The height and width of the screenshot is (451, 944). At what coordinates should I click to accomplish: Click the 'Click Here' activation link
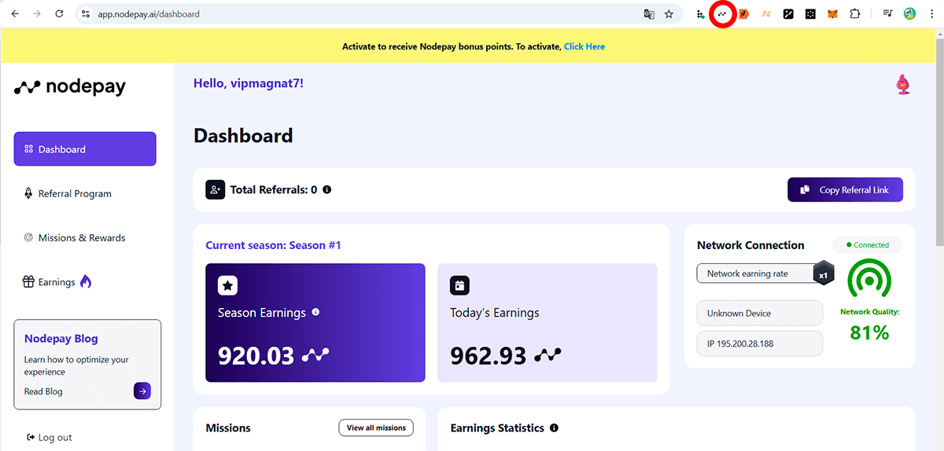pos(584,46)
